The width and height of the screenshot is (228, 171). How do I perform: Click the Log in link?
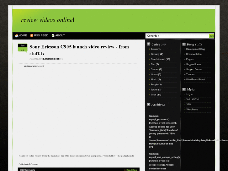[189, 94]
